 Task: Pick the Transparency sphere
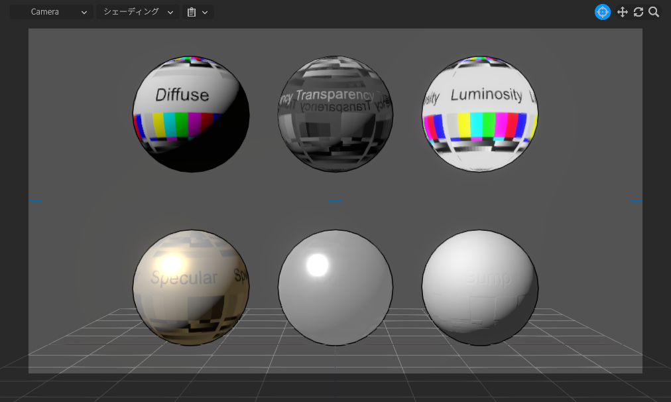(x=335, y=114)
